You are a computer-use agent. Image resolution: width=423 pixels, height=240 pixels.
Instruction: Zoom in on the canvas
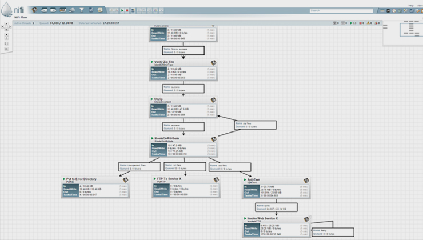[x=6, y=34]
